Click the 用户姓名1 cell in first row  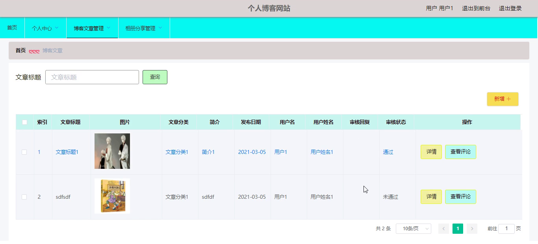(322, 152)
